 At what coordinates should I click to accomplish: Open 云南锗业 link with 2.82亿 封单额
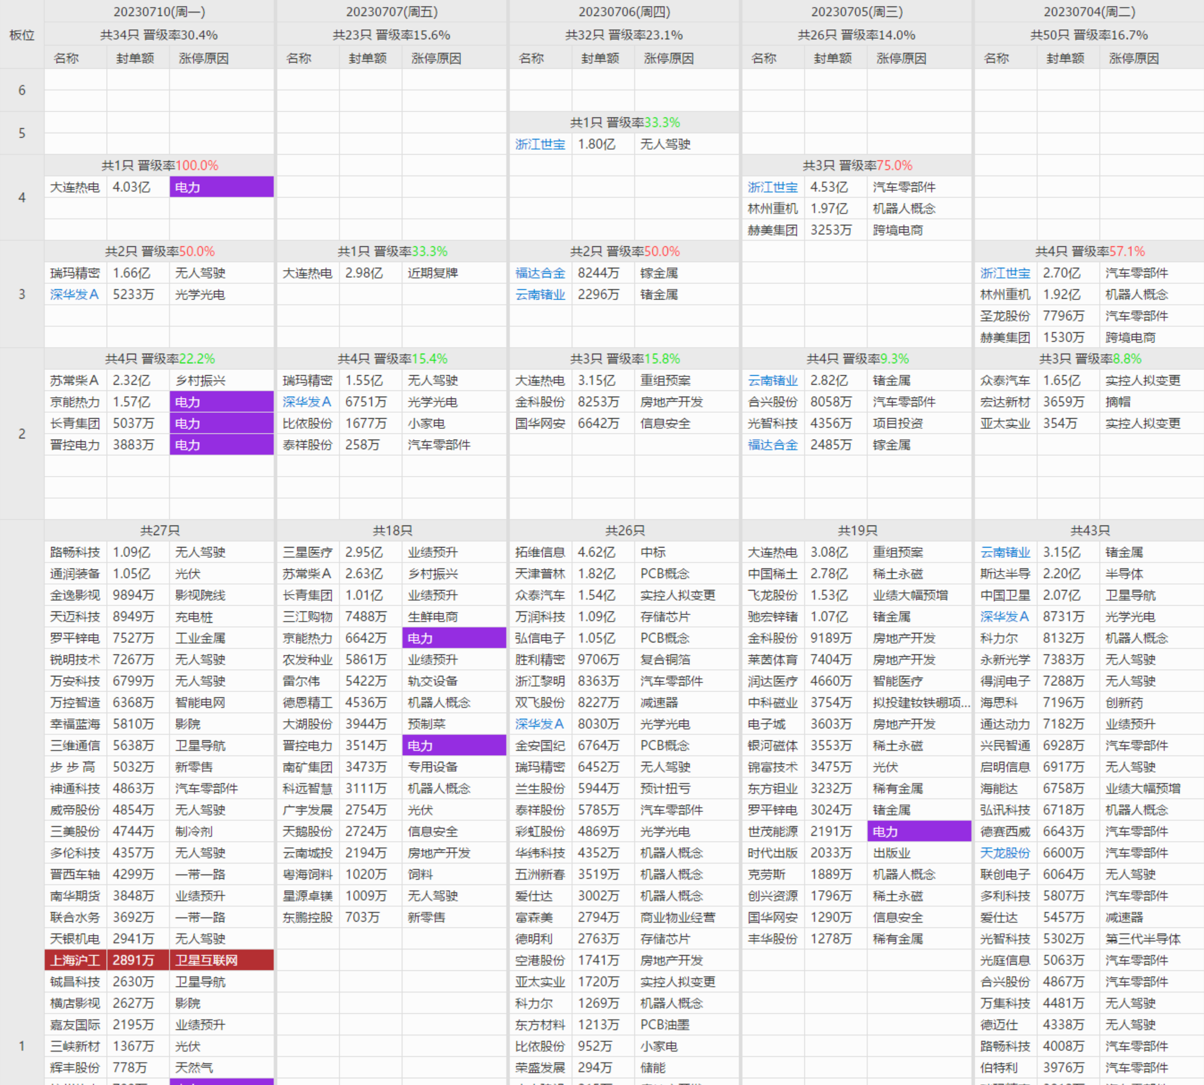coord(773,381)
